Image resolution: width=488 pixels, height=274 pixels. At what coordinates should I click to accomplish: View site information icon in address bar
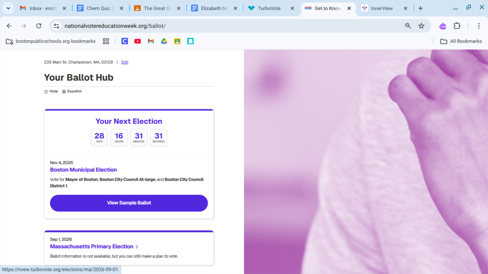[57, 26]
